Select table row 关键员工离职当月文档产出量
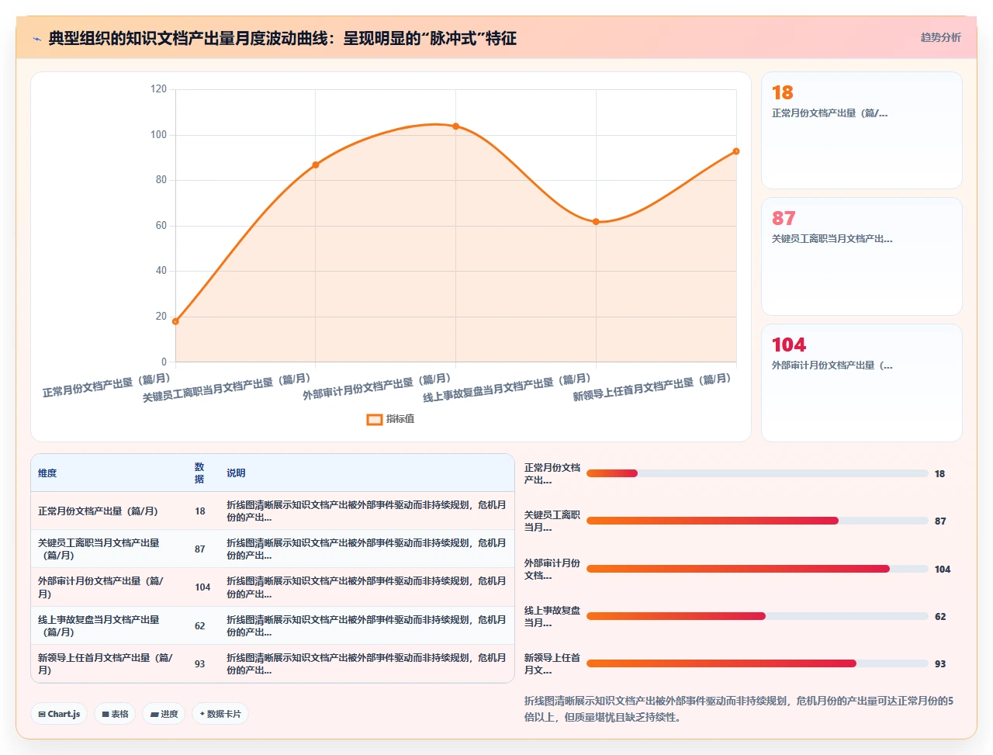Screen dimensions: 993x755 point(272,549)
